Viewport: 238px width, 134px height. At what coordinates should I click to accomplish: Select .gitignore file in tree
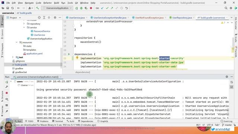coord(20,61)
